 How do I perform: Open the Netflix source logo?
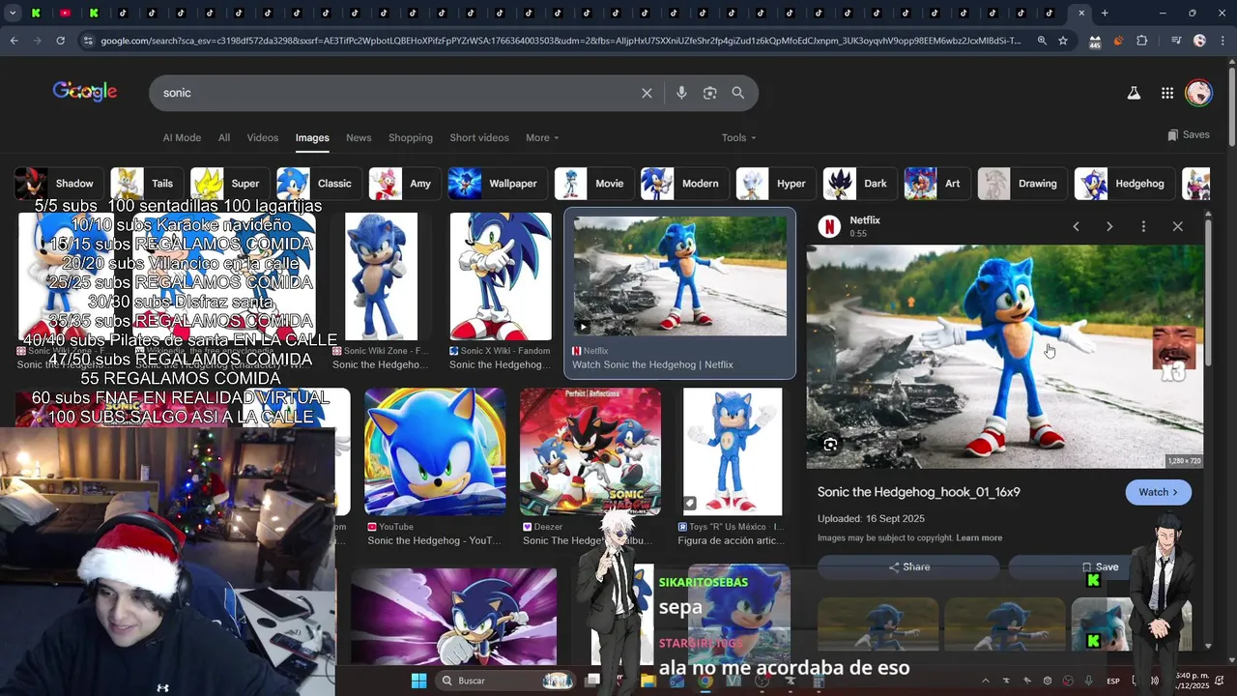(x=829, y=226)
